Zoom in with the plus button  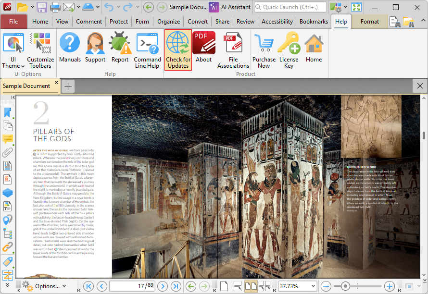point(390,286)
